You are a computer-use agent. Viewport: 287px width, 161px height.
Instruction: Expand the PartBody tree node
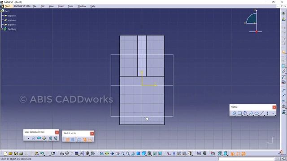(2, 29)
